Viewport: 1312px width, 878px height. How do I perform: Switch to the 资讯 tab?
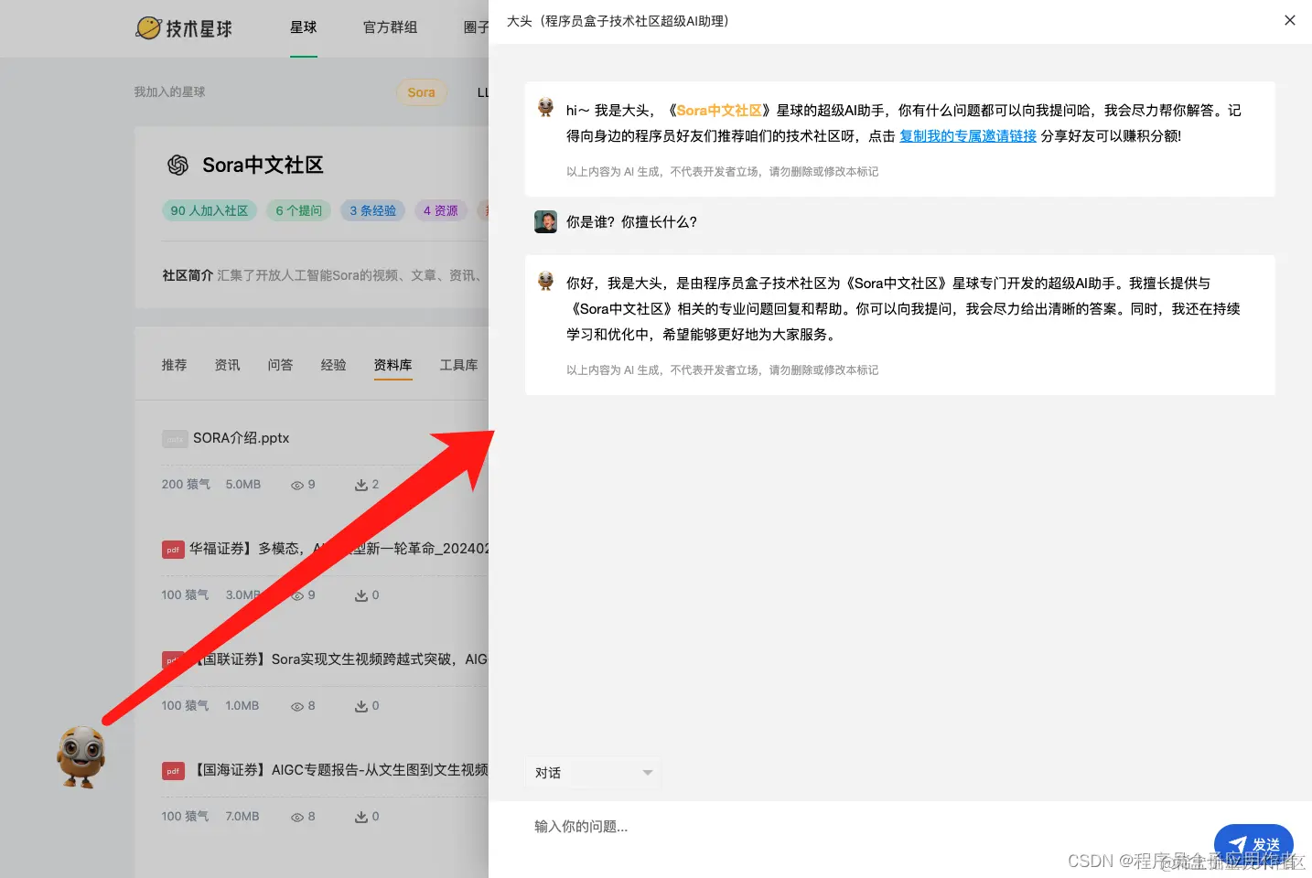click(x=228, y=365)
